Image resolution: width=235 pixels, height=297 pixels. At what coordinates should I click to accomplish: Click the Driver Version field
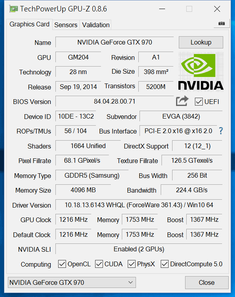pyautogui.click(x=139, y=205)
